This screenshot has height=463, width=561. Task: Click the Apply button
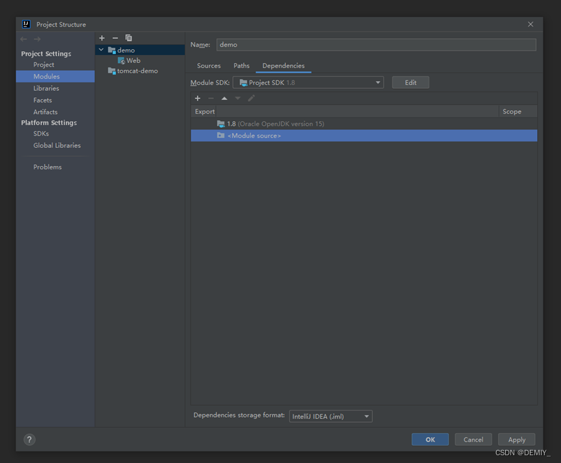[517, 440]
